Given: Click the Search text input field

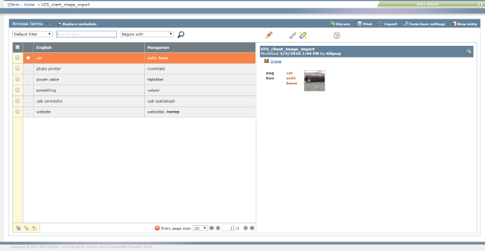Looking at the screenshot, I should pos(87,34).
